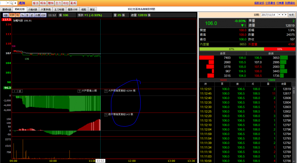This screenshot has width=297, height=163.
Task: Click the date field 2017/11/14
Action: (x=269, y=15)
